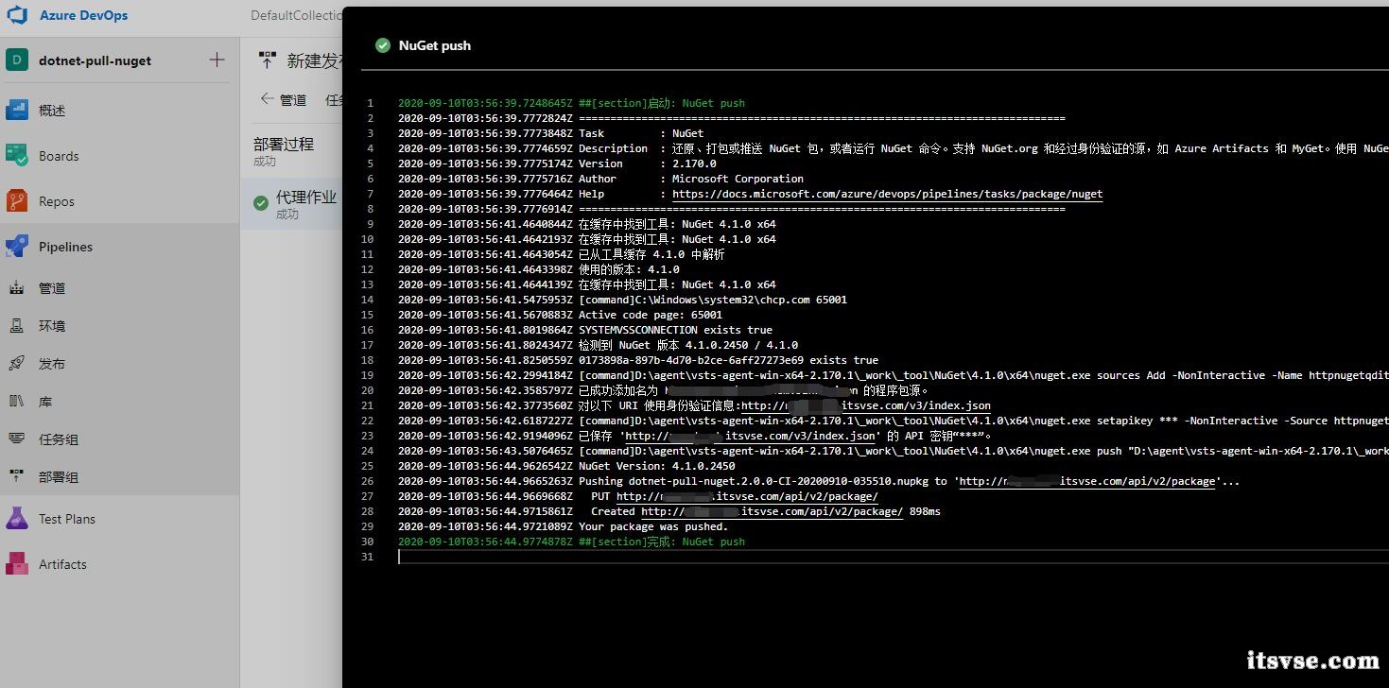The width and height of the screenshot is (1389, 688).
Task: Click the 任务组 task groups icon
Action: pos(17,439)
